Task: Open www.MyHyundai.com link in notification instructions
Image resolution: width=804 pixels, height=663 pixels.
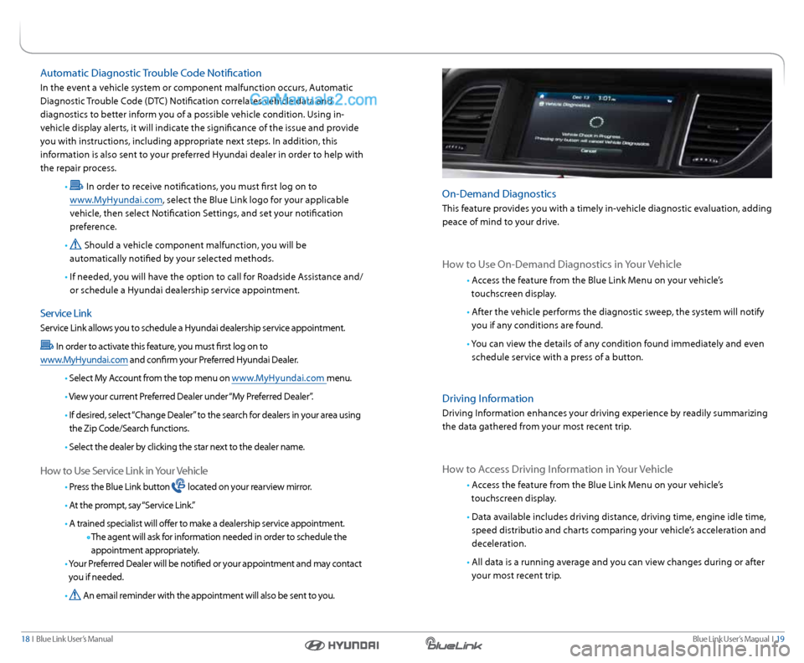Action: [116, 200]
